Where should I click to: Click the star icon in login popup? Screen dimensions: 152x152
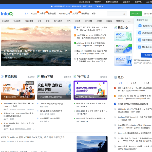(140, 33)
